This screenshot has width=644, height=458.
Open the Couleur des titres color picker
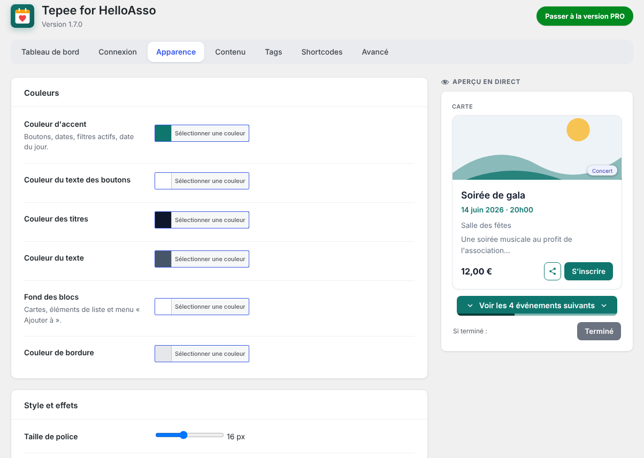coord(202,220)
